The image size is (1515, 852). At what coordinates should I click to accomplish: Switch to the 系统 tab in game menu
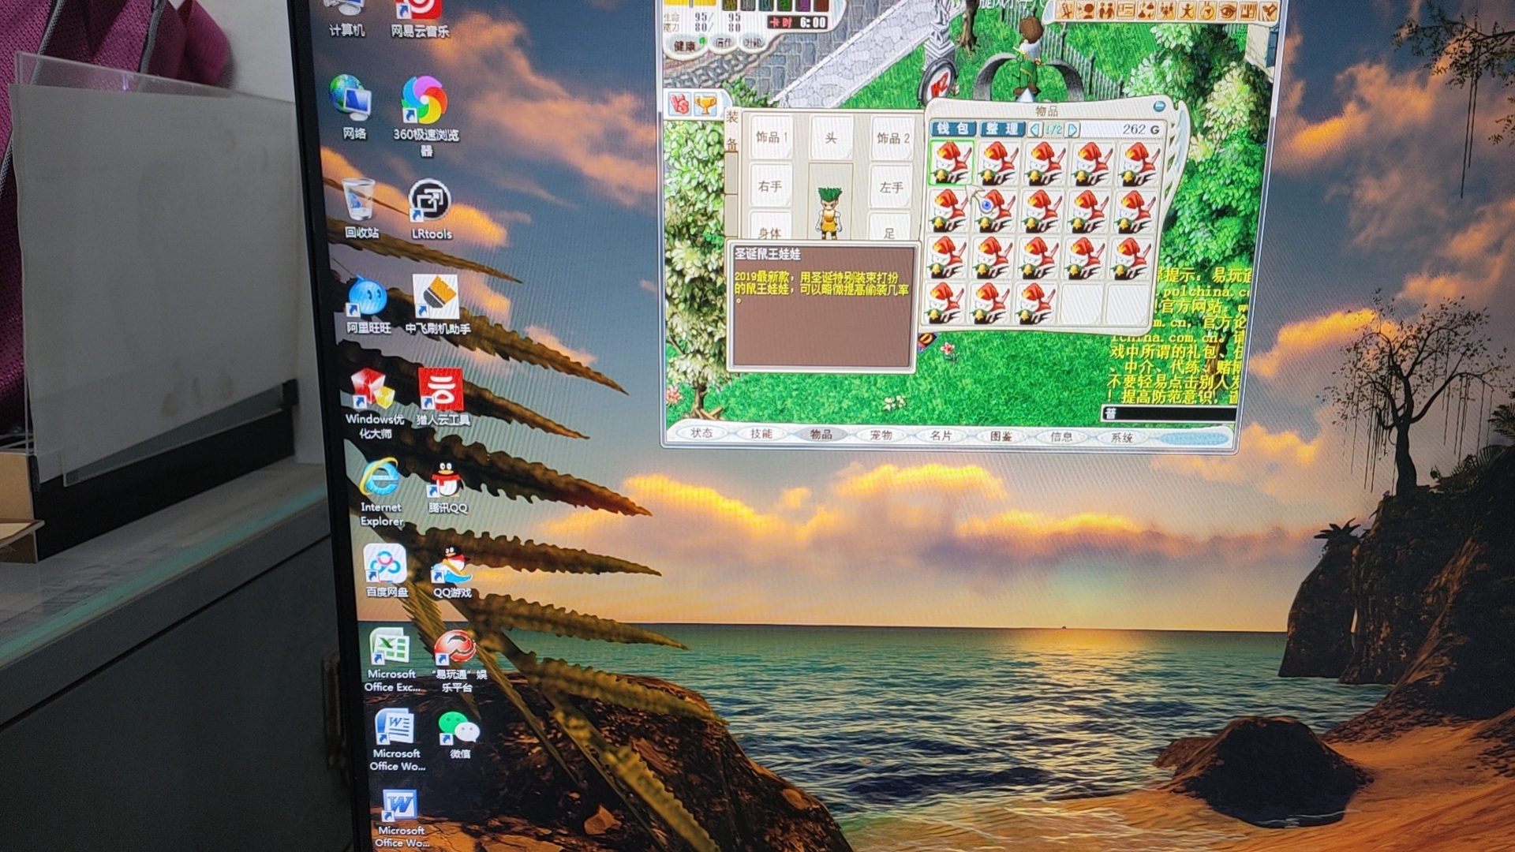(x=1121, y=438)
